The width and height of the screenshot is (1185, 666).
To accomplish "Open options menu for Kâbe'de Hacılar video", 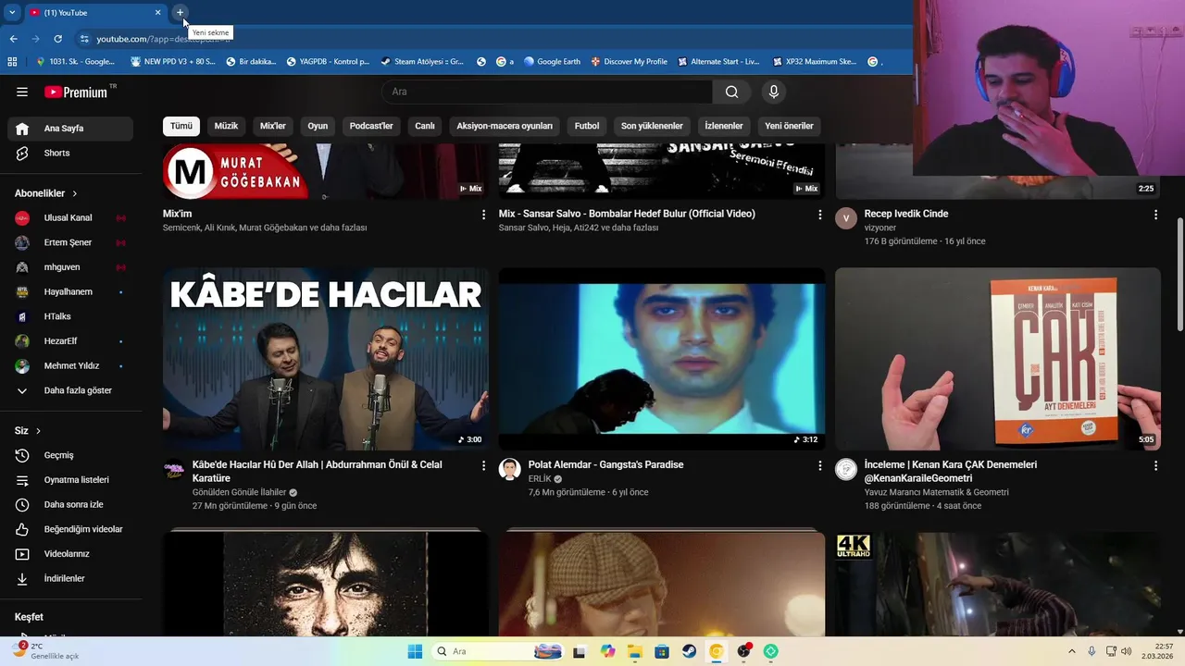I will [x=483, y=465].
